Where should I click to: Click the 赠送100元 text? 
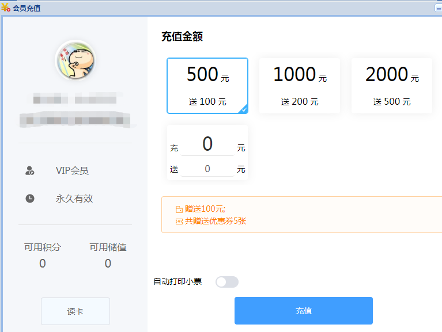tap(205, 209)
